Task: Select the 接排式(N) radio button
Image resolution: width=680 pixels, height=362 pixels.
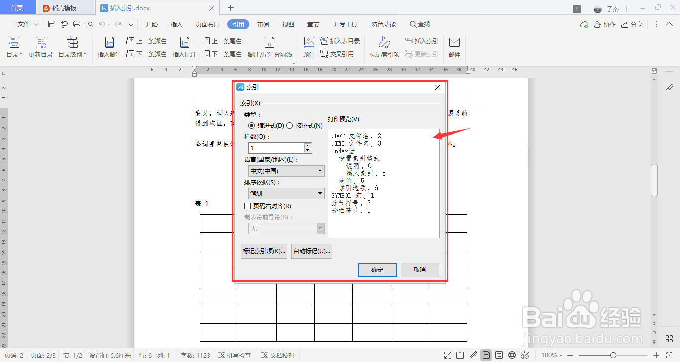Action: click(x=290, y=125)
